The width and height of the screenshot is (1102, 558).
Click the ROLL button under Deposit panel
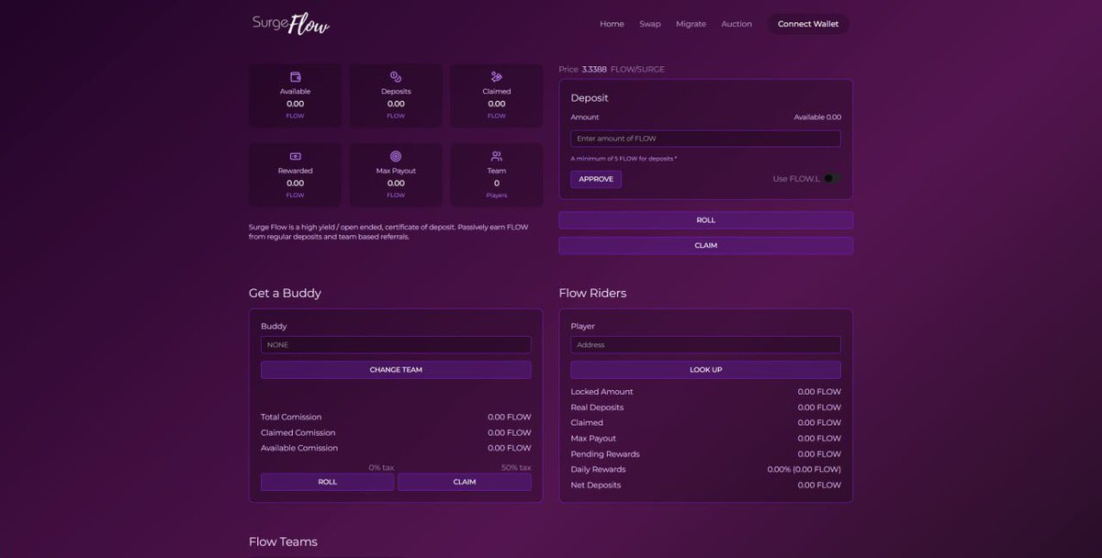point(705,220)
